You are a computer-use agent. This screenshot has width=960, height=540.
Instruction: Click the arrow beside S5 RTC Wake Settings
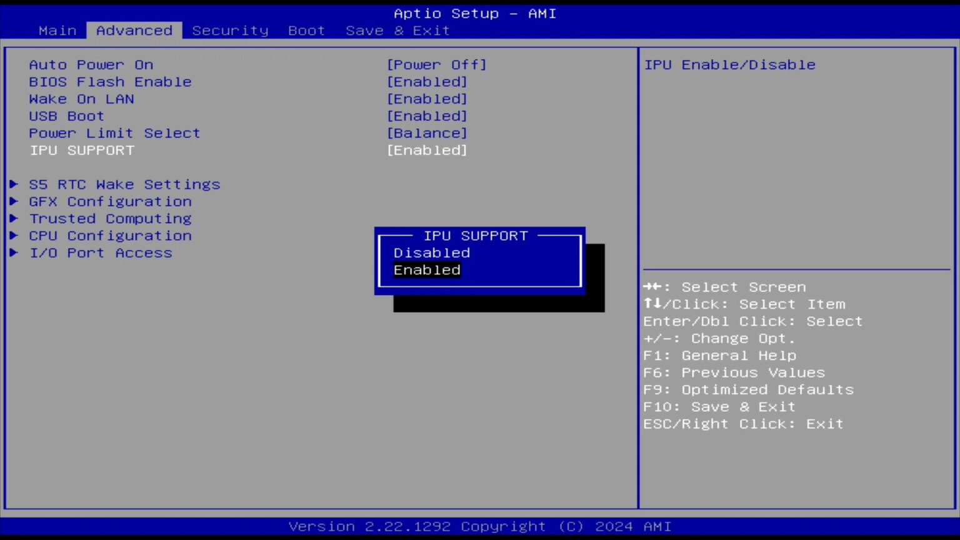coord(14,184)
